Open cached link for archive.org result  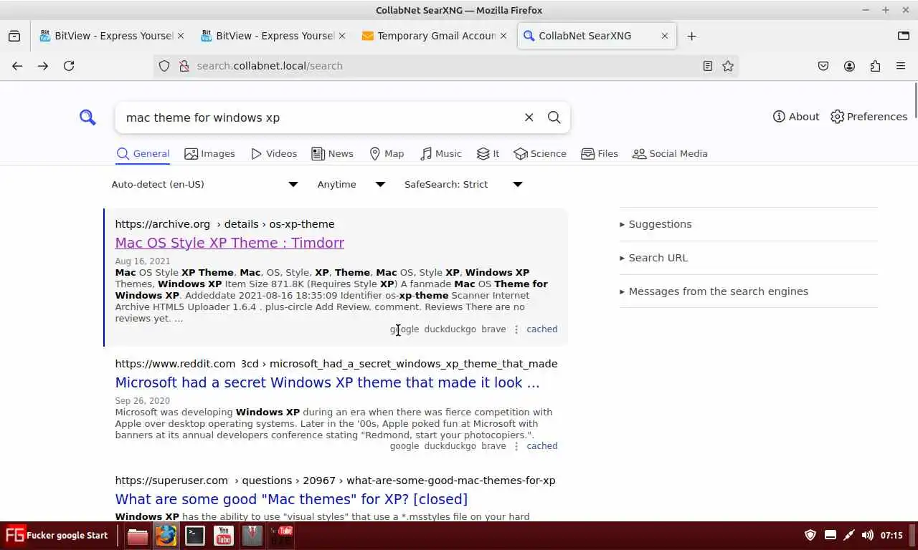(x=541, y=329)
